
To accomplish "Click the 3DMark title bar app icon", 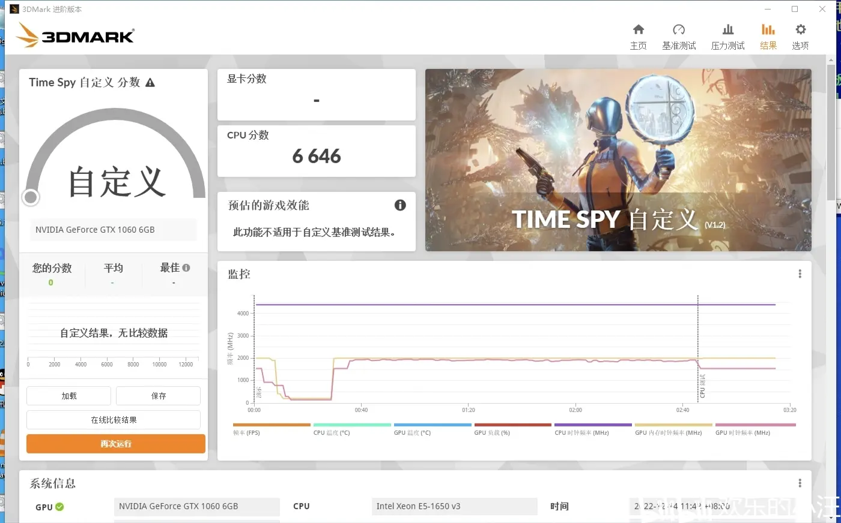I will (14, 9).
